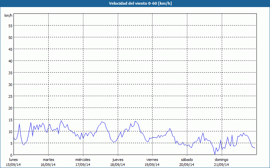This screenshot has height=168, width=270.
Task: Click the 'sábado' day label
Action: point(187,160)
